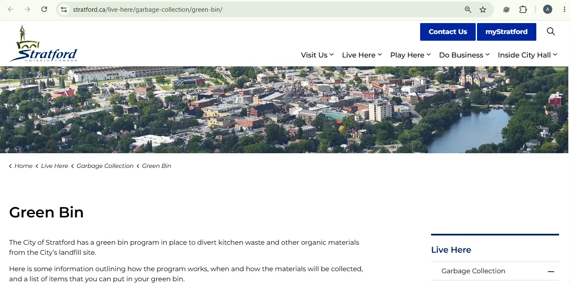570x285 pixels.
Task: Open the Garbage Collection breadcrumb link
Action: click(105, 166)
